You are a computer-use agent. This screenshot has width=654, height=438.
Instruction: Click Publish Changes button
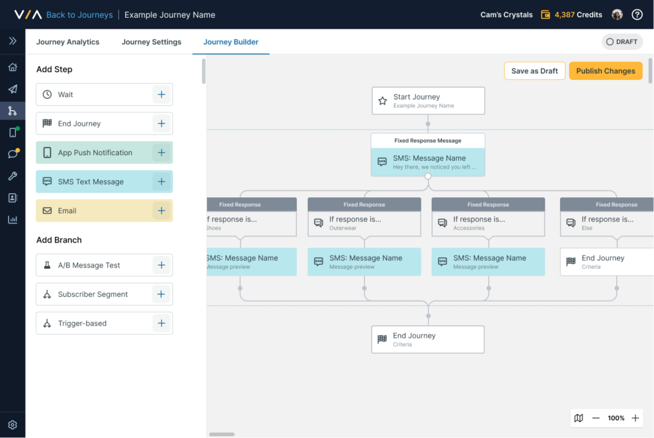[605, 71]
